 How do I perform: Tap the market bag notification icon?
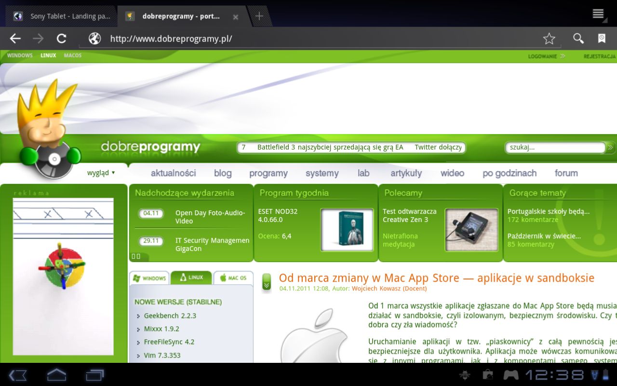point(488,375)
